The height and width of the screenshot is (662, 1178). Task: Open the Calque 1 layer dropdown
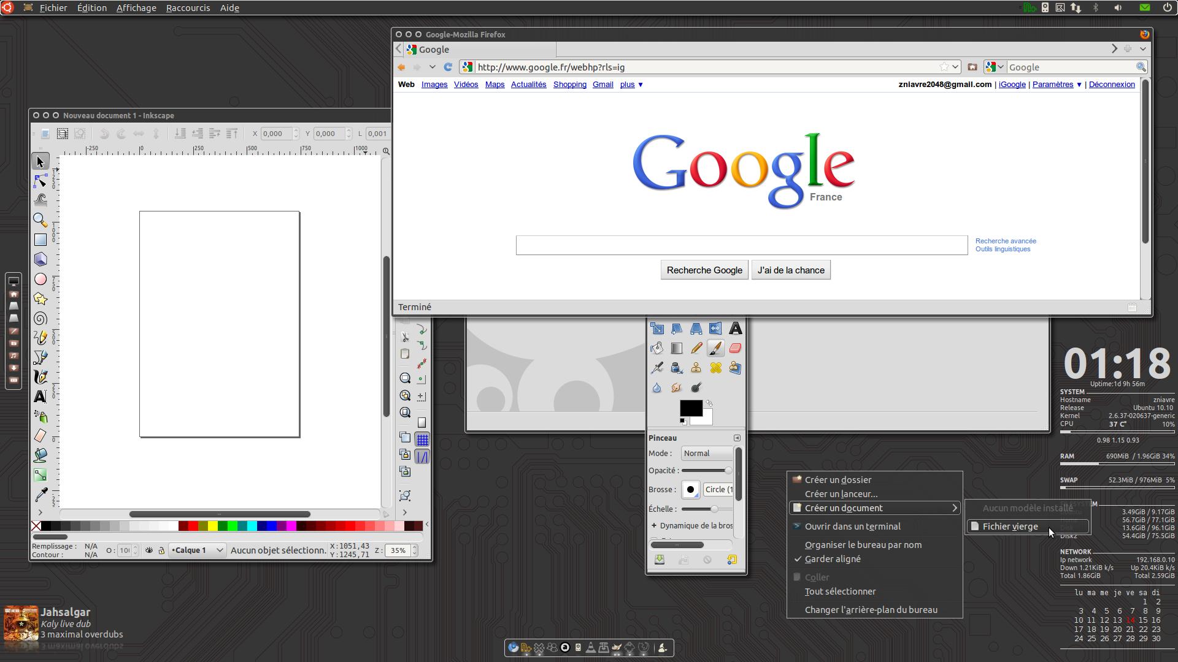click(x=198, y=550)
